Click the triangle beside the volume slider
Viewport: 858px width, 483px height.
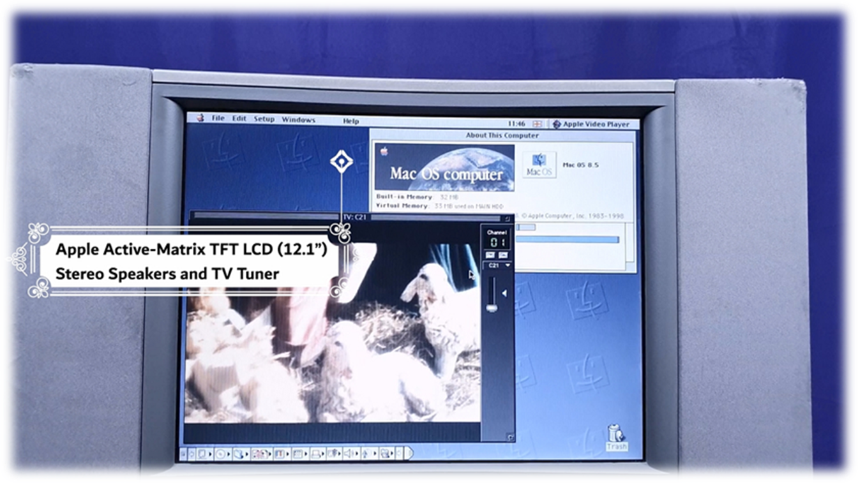(504, 294)
